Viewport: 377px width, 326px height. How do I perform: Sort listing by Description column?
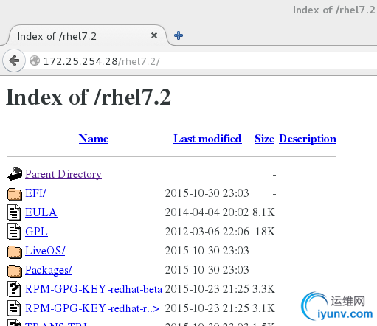point(308,139)
